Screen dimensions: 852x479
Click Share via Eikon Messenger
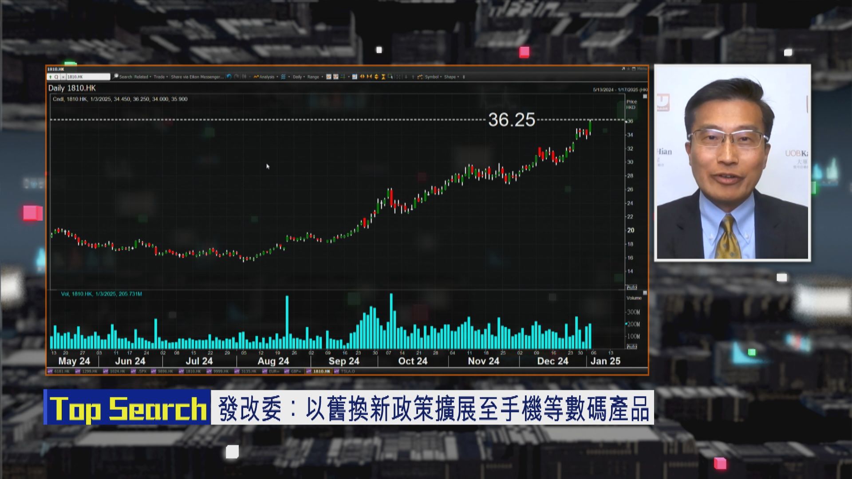(197, 77)
